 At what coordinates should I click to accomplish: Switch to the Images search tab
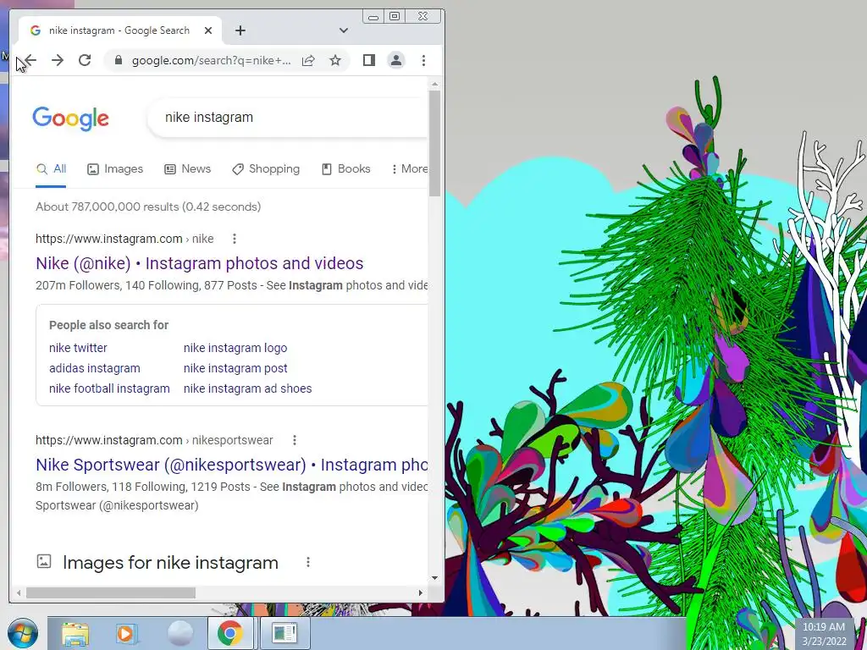pos(115,169)
